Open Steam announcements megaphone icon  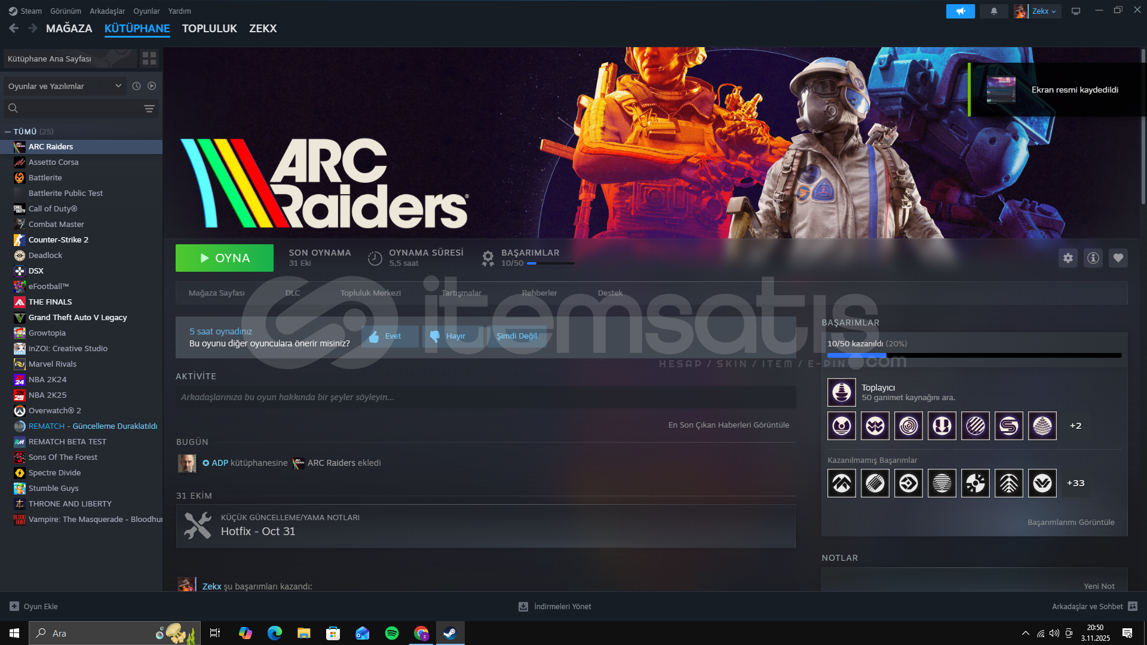coord(960,11)
